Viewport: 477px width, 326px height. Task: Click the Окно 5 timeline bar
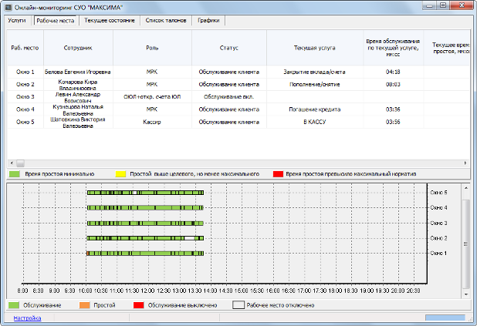point(144,193)
